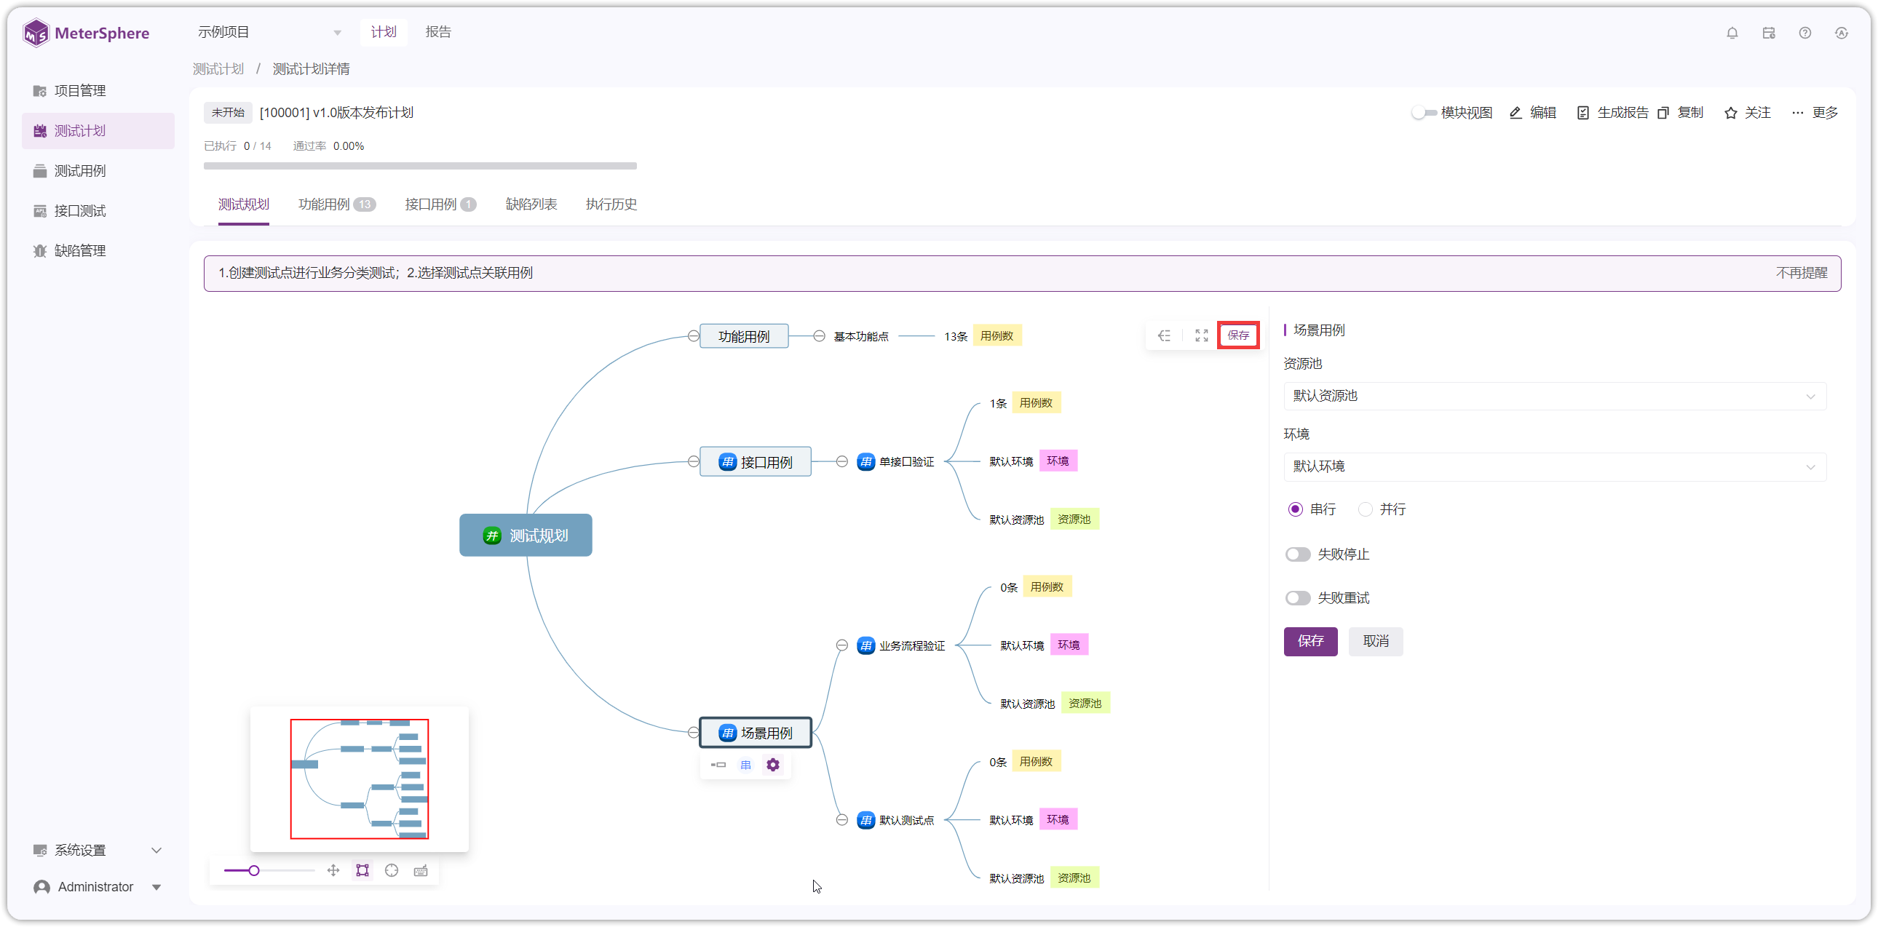1878x927 pixels.
Task: Click the MeterSphere logo
Action: coord(86,33)
